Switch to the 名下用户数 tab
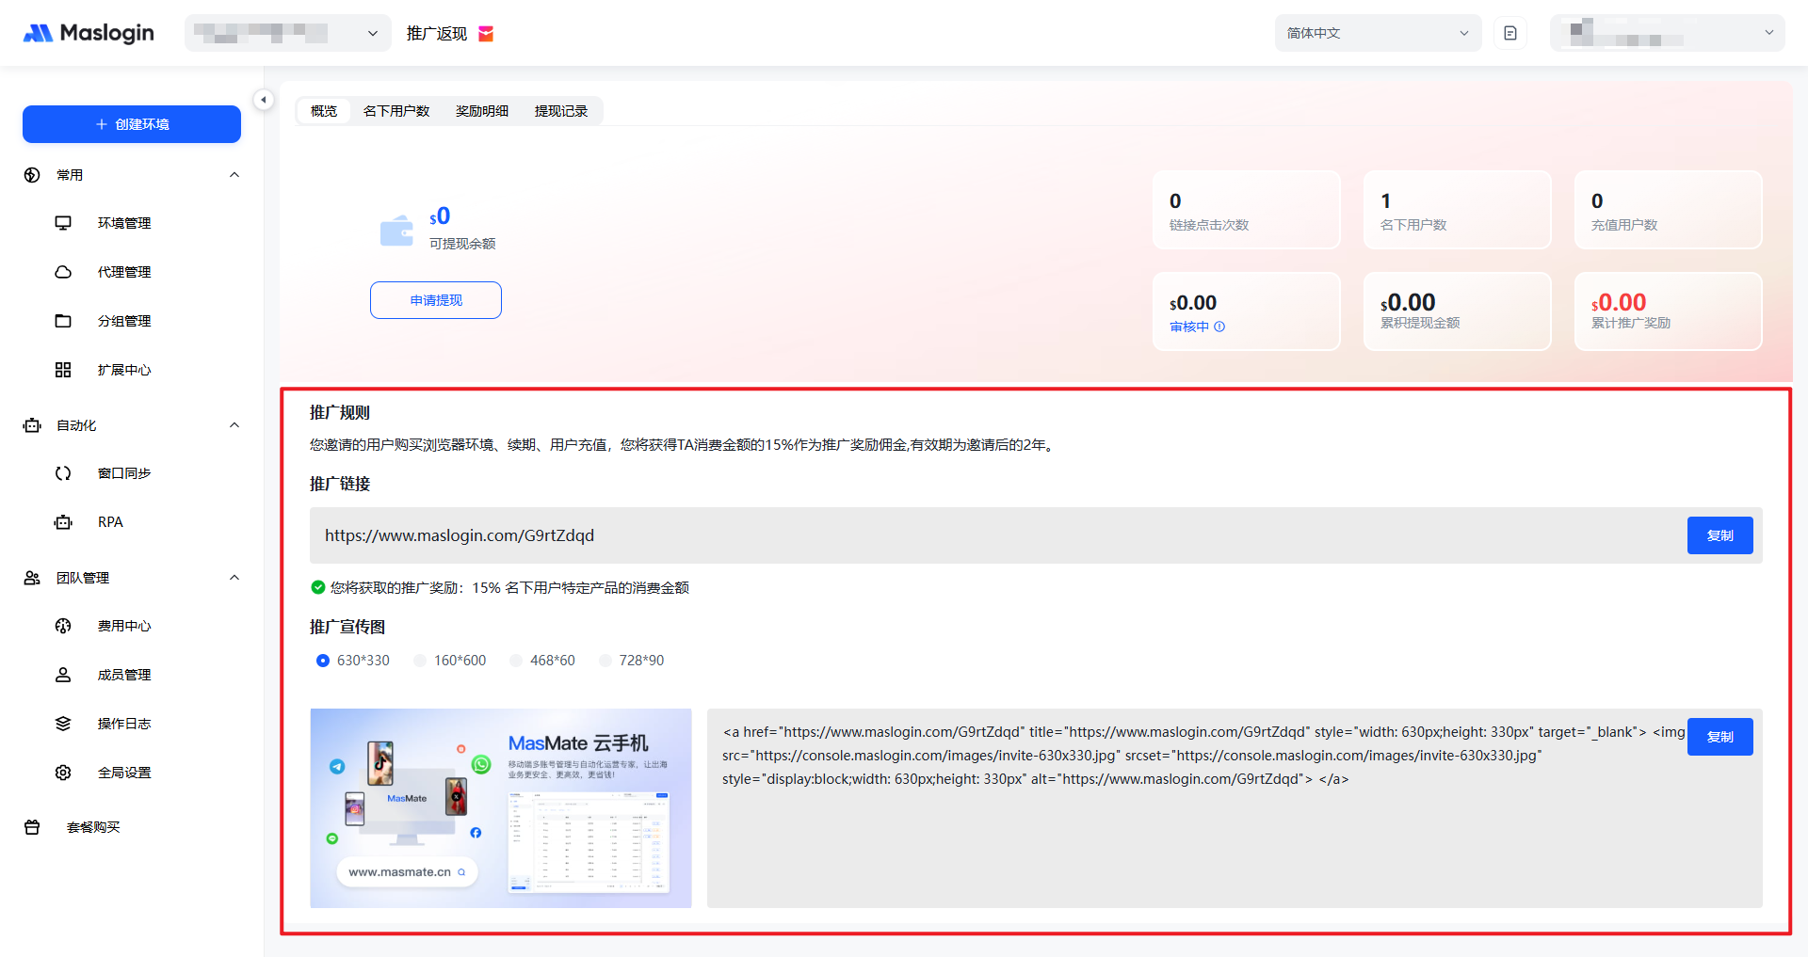The image size is (1808, 957). pyautogui.click(x=396, y=111)
